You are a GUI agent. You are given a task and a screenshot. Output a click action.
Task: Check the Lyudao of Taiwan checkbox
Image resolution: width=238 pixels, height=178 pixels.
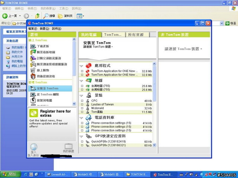[x=82, y=105]
